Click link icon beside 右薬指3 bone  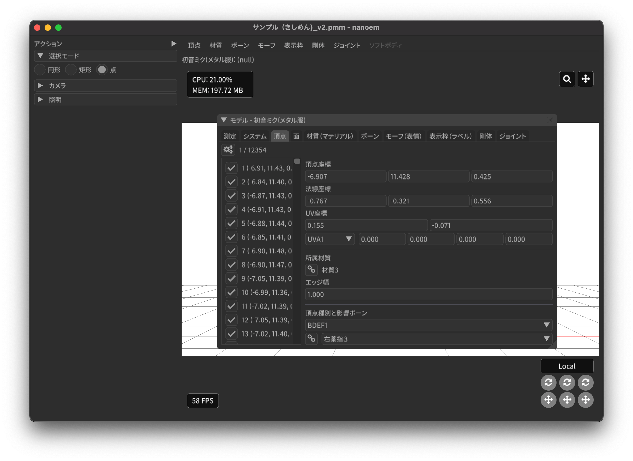tap(311, 339)
